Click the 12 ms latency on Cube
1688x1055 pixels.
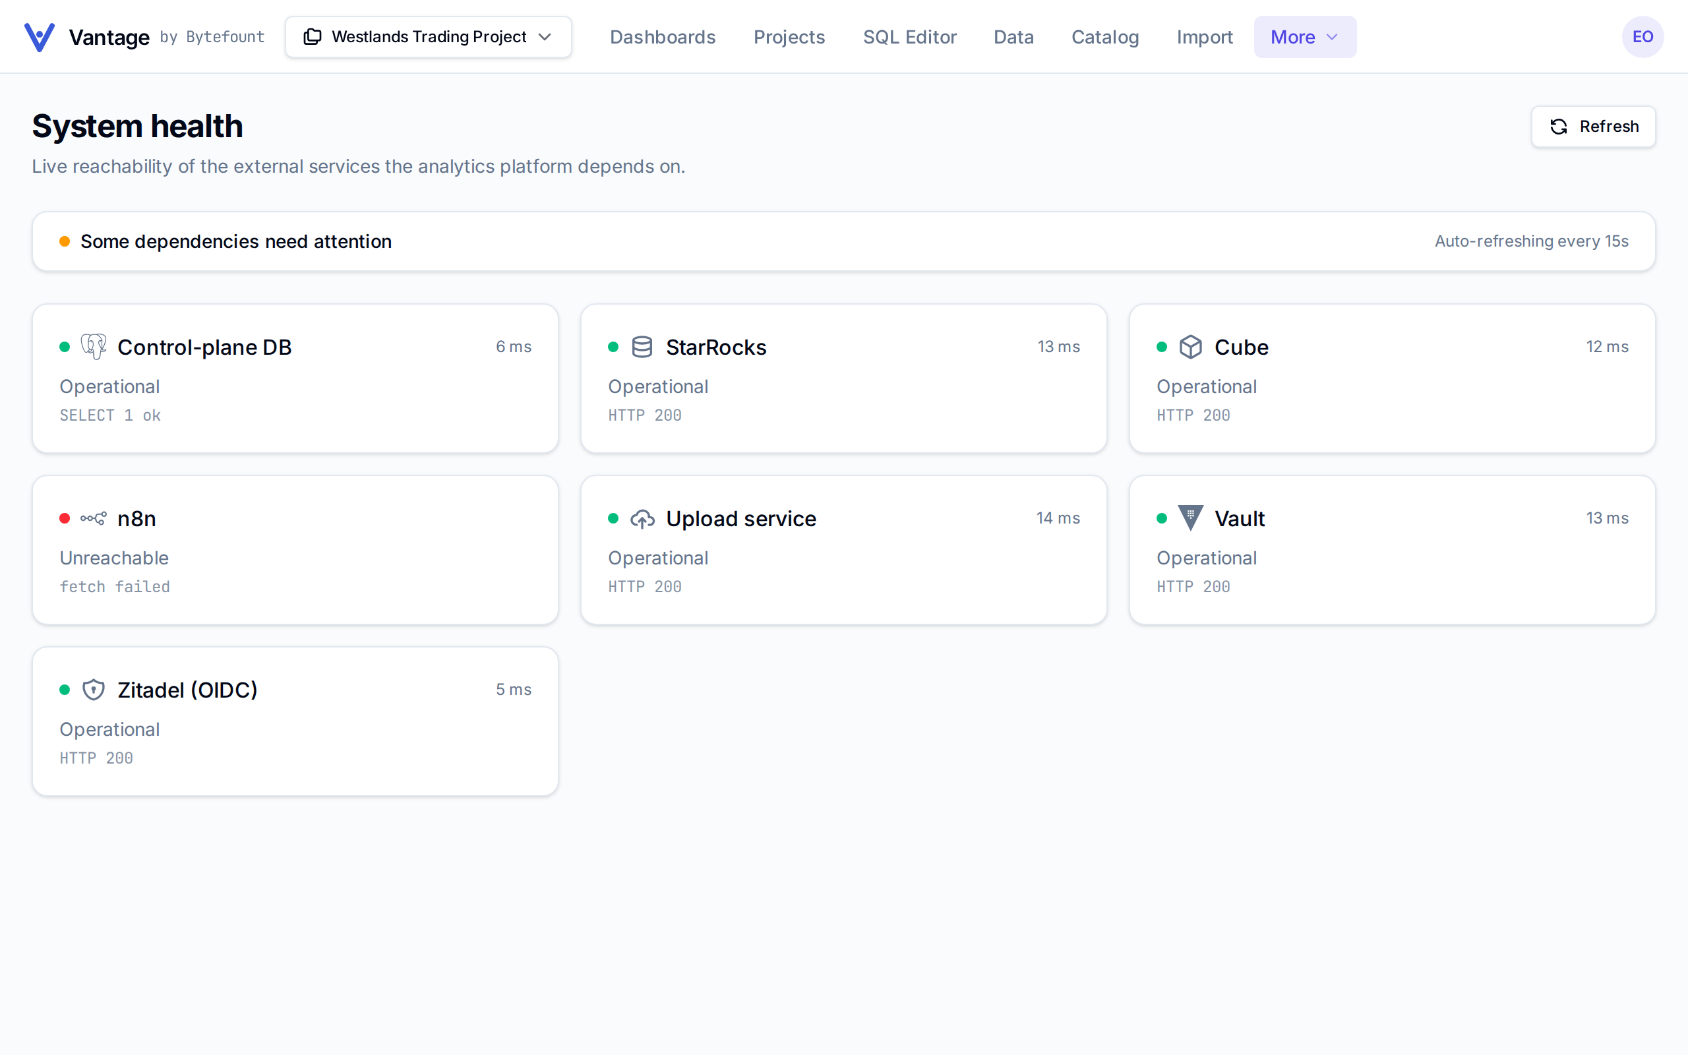point(1607,347)
